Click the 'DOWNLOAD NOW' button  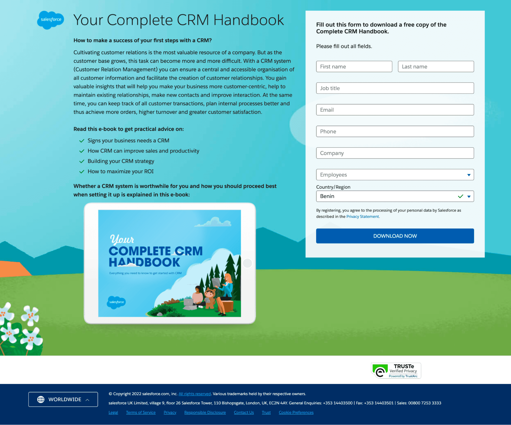pyautogui.click(x=395, y=236)
